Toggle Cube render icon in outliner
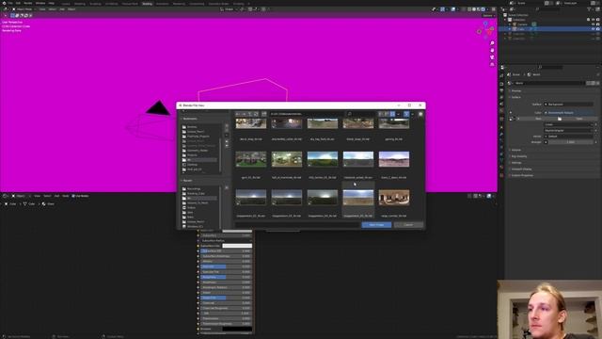602x339 pixels. [598, 29]
